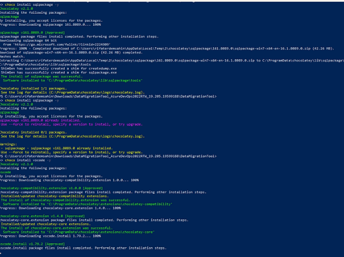The height and width of the screenshot is (257, 344).
Task: Select the 'choco install vscode -y' command
Action: coord(28,160)
